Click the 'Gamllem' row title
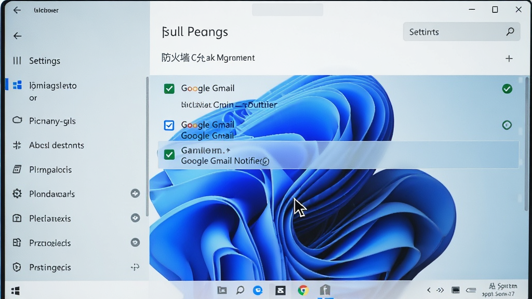Image resolution: width=532 pixels, height=299 pixels. pos(205,150)
